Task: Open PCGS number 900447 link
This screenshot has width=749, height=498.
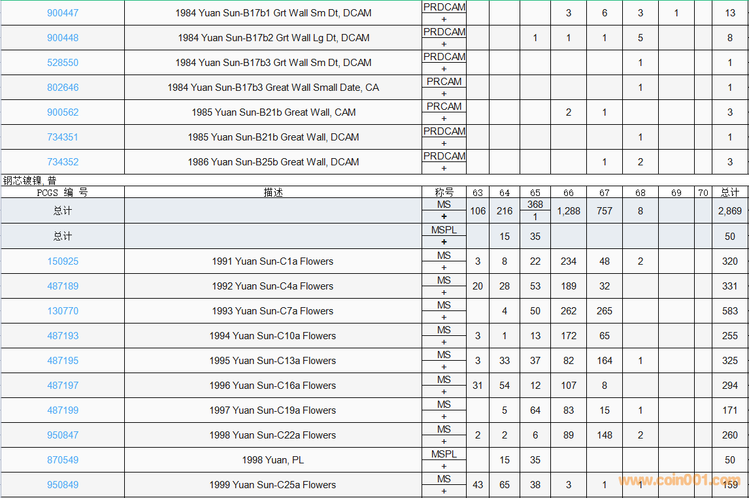Action: tap(63, 13)
